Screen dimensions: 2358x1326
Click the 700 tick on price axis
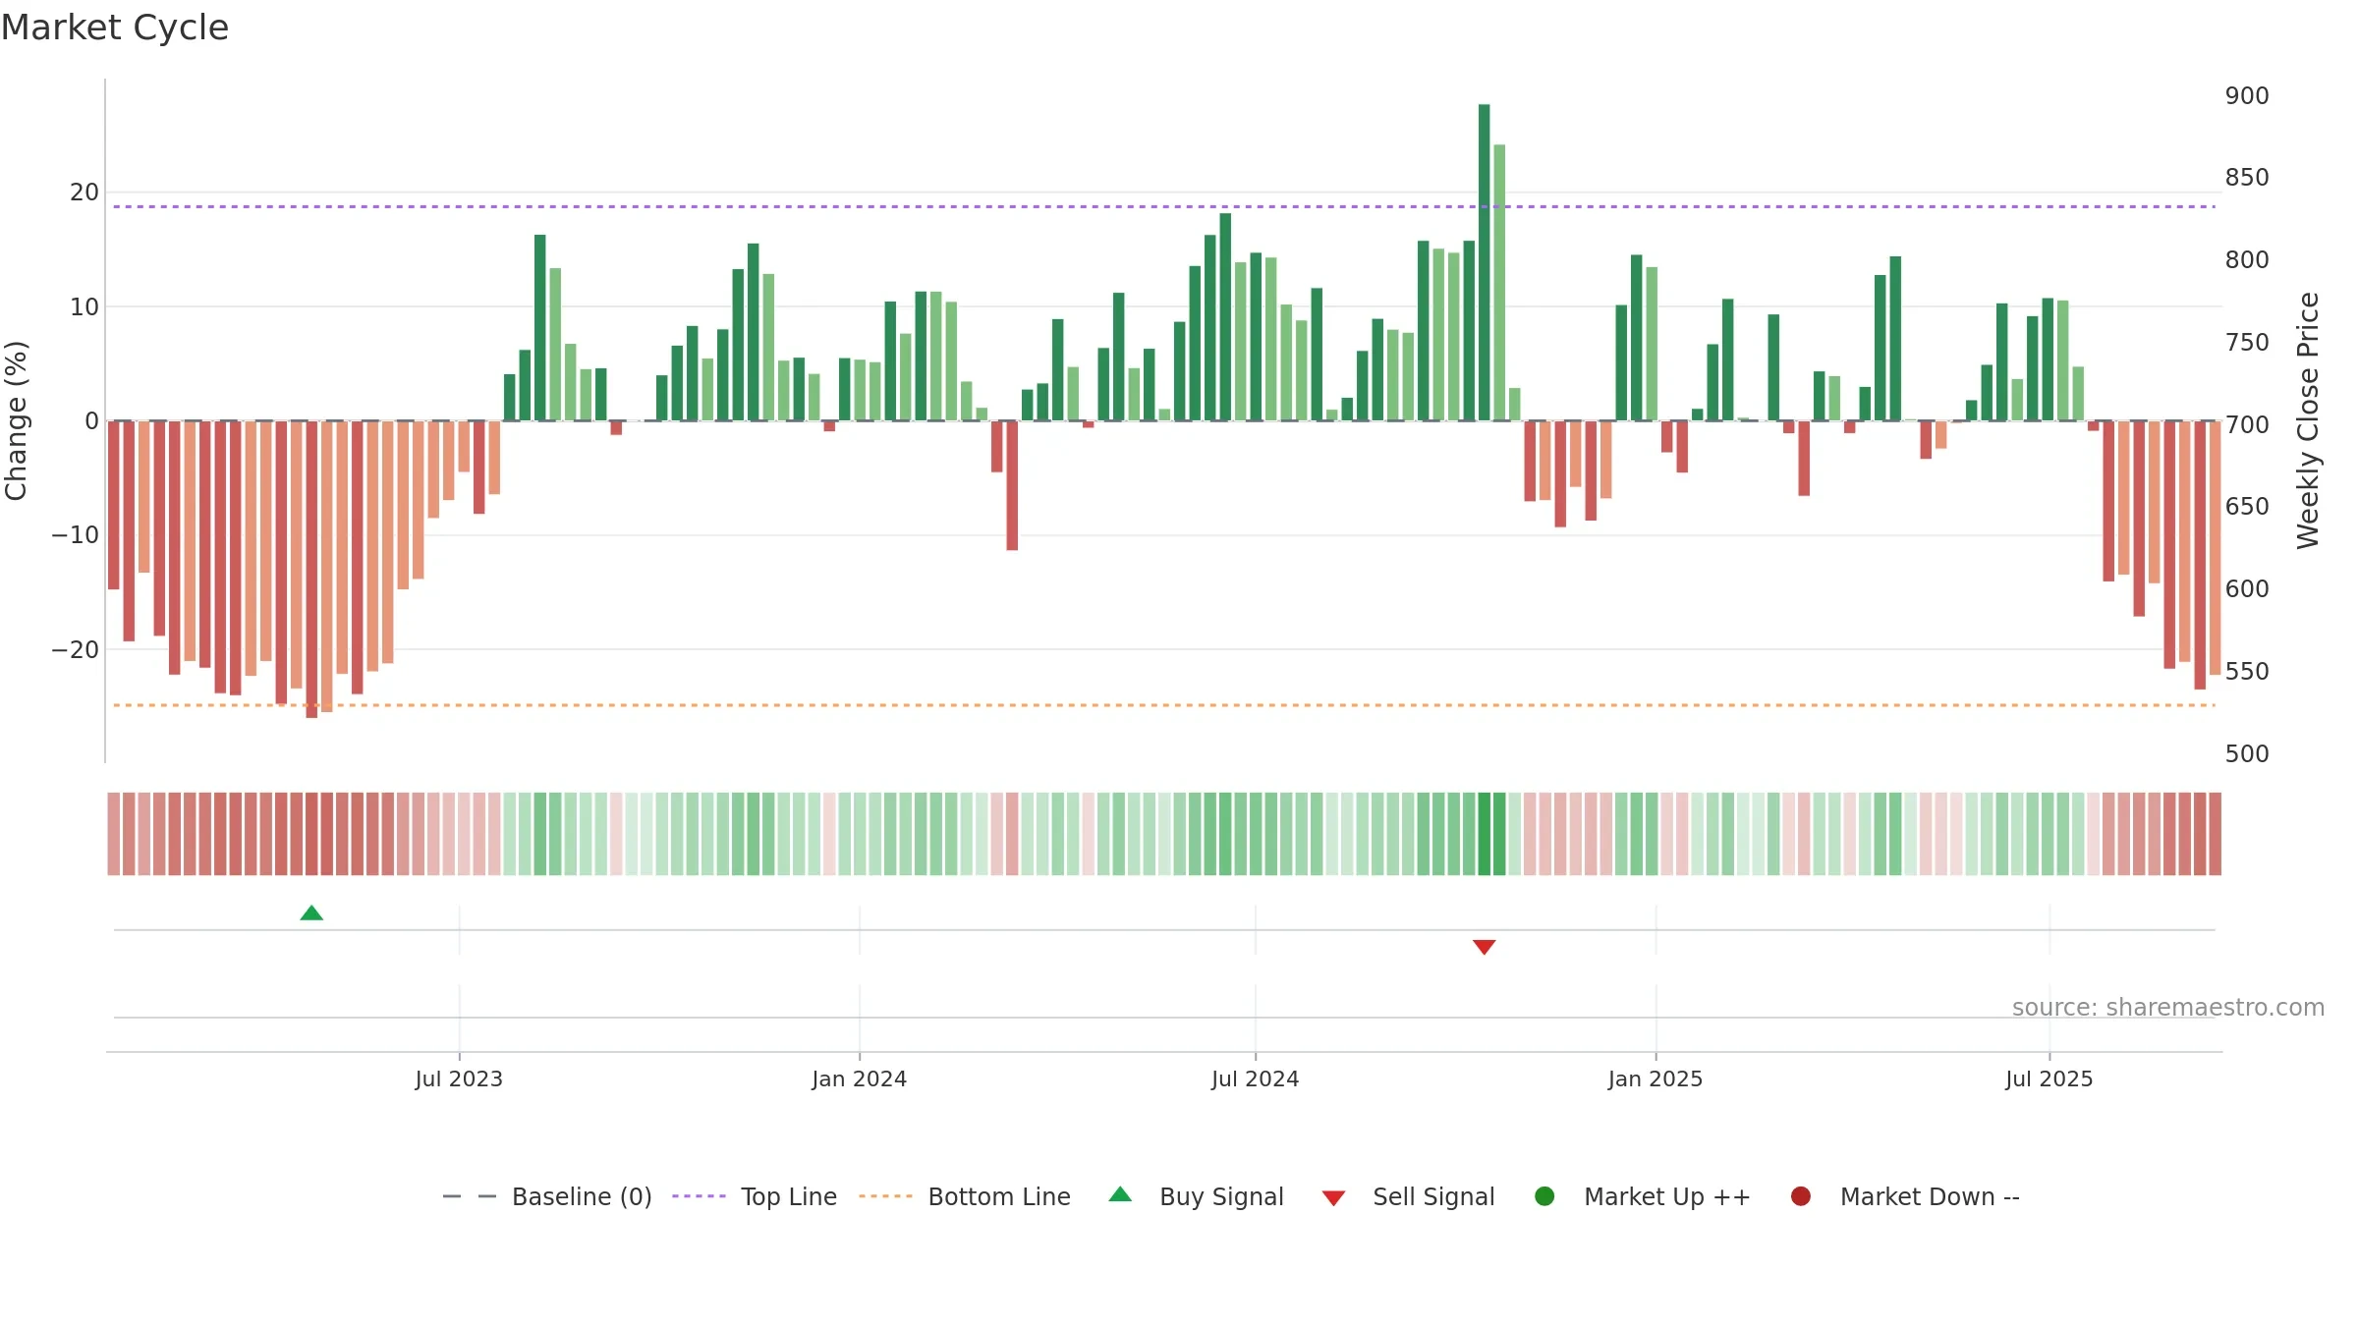(2247, 425)
